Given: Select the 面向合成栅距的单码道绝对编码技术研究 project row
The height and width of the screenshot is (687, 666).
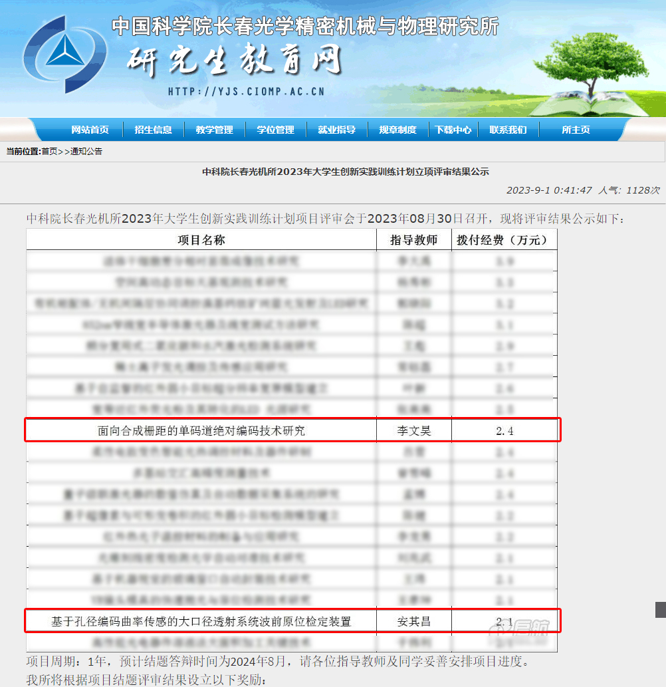Looking at the screenshot, I should pos(201,431).
